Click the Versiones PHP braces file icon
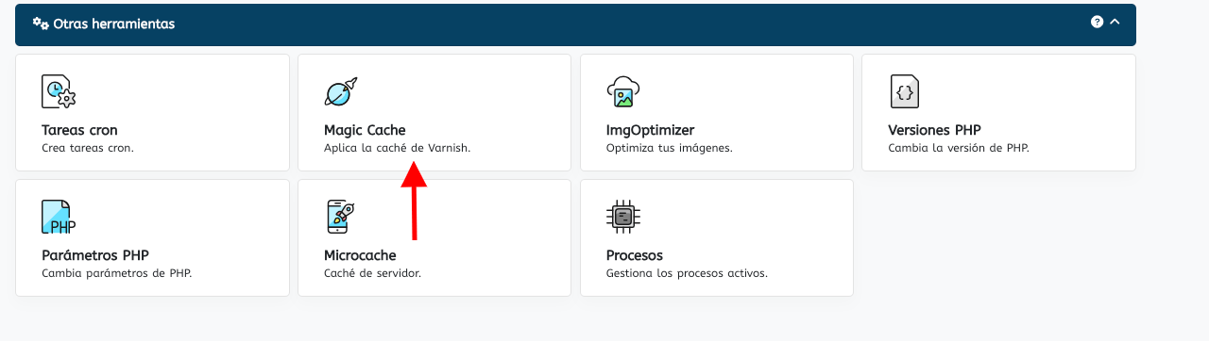Screen dimensions: 1209x341 905,91
